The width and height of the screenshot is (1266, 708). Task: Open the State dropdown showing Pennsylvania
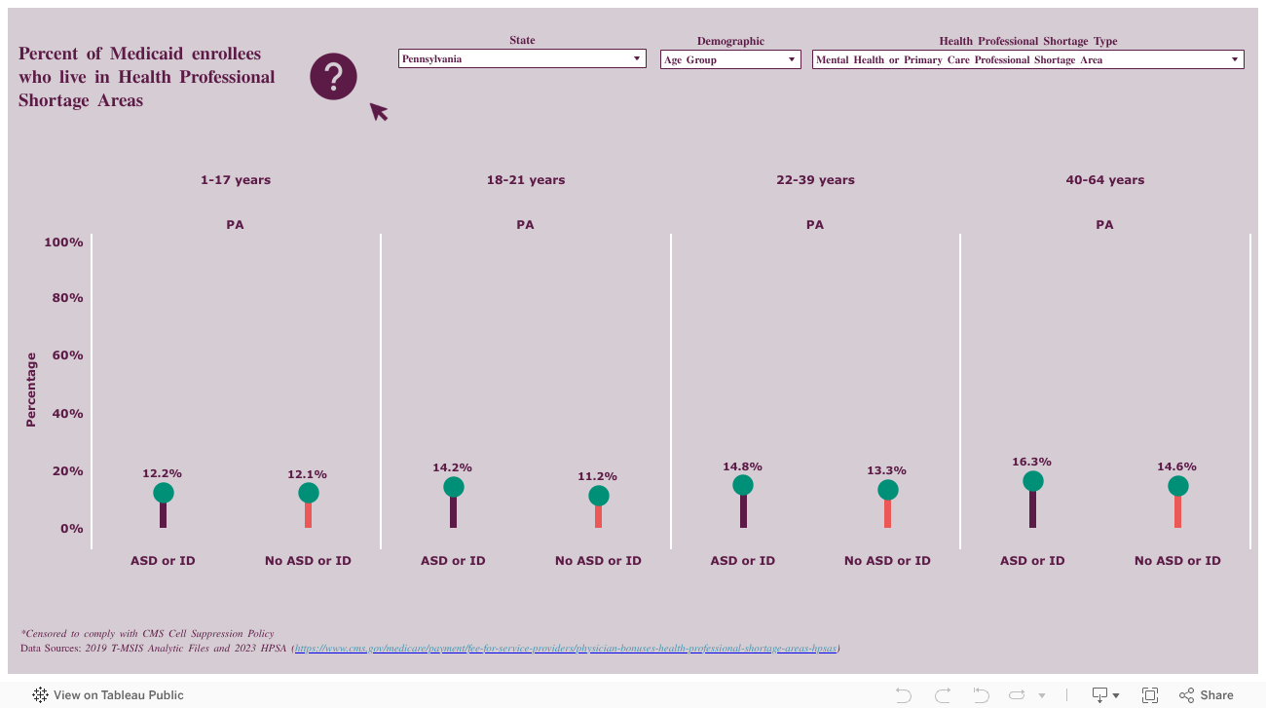522,59
